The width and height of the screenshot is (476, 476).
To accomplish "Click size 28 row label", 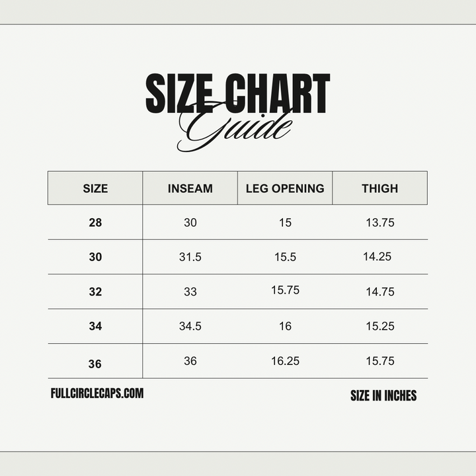I will tap(95, 223).
